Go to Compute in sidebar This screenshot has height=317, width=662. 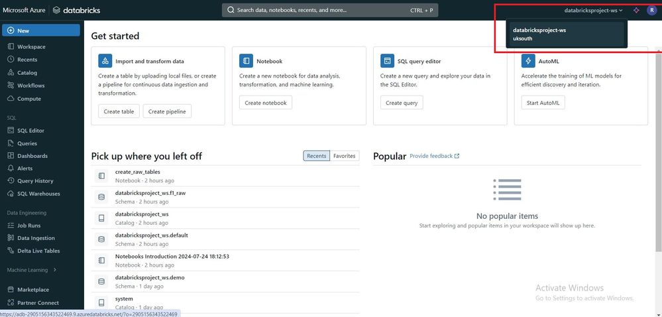(28, 99)
